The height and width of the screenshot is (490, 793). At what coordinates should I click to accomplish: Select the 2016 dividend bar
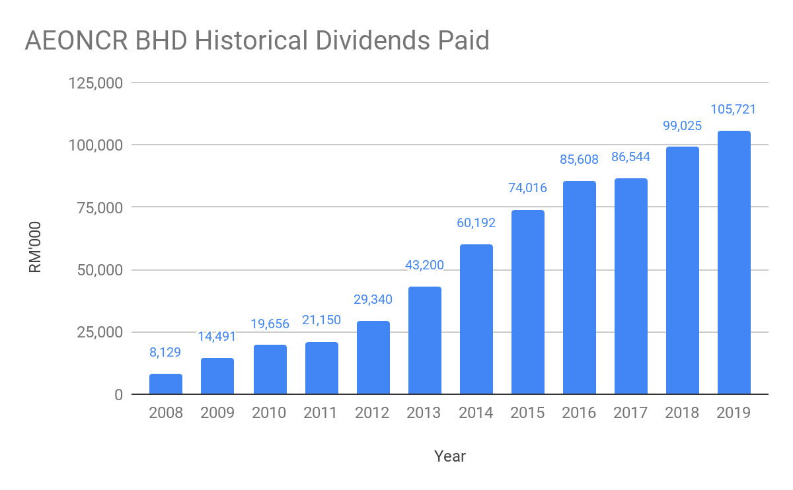(580, 288)
